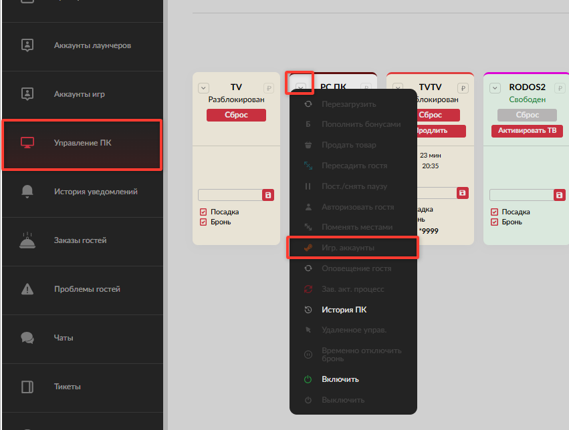Click the key icon beside Игр. аккаунты
This screenshot has height=430, width=569.
tap(308, 248)
